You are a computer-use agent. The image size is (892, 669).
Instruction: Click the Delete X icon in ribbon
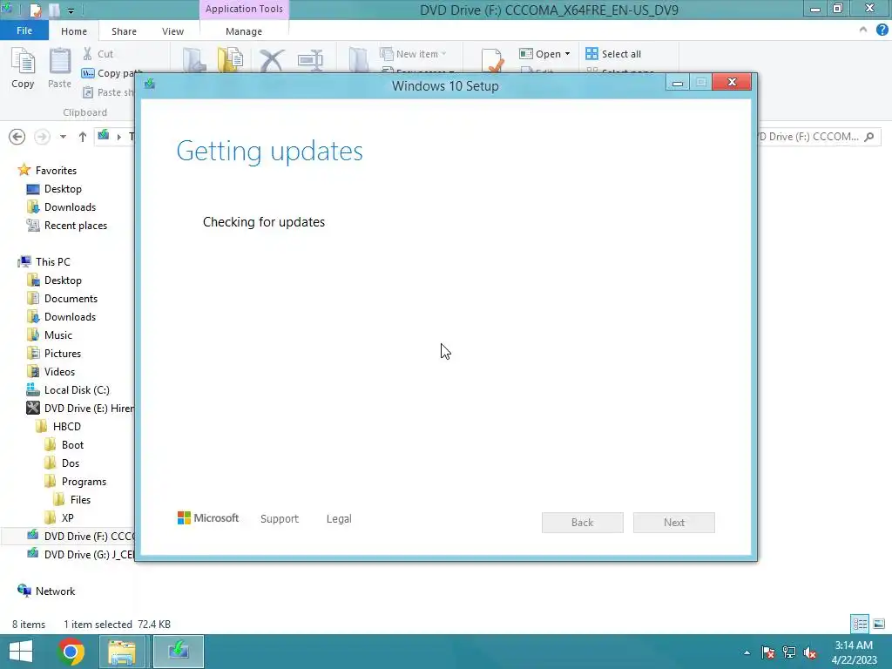click(272, 60)
